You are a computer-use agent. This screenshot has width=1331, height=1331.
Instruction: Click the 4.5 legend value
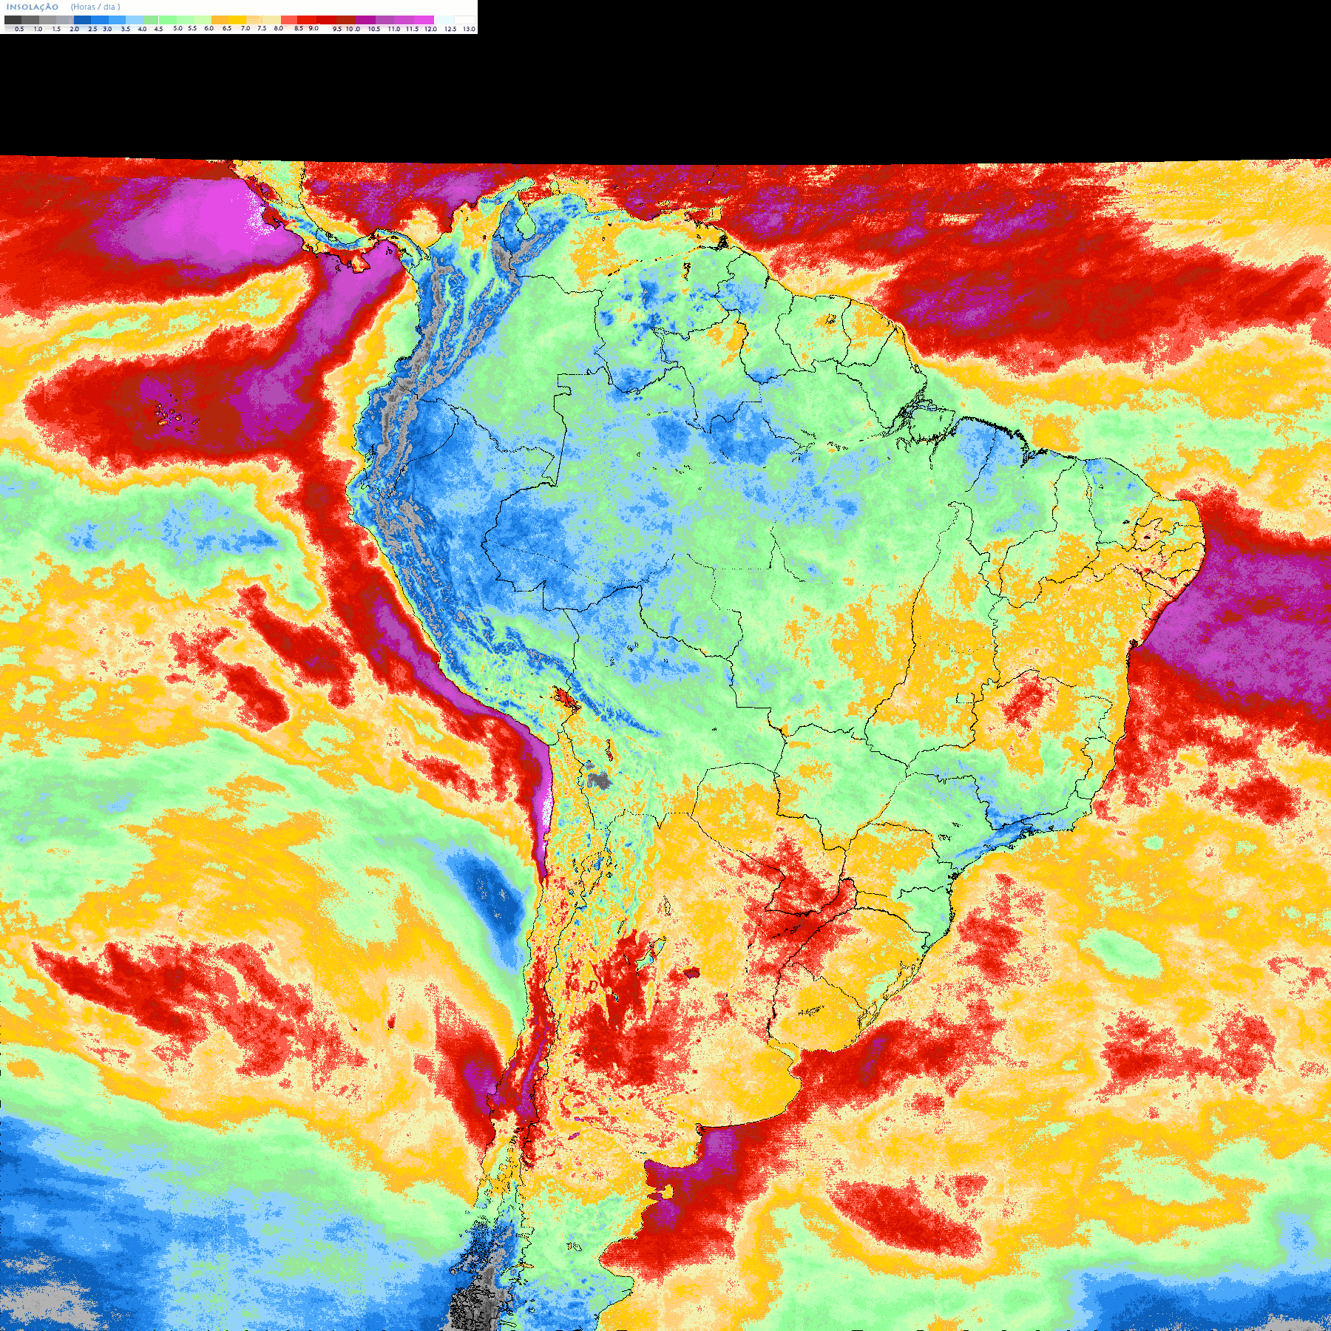[158, 29]
